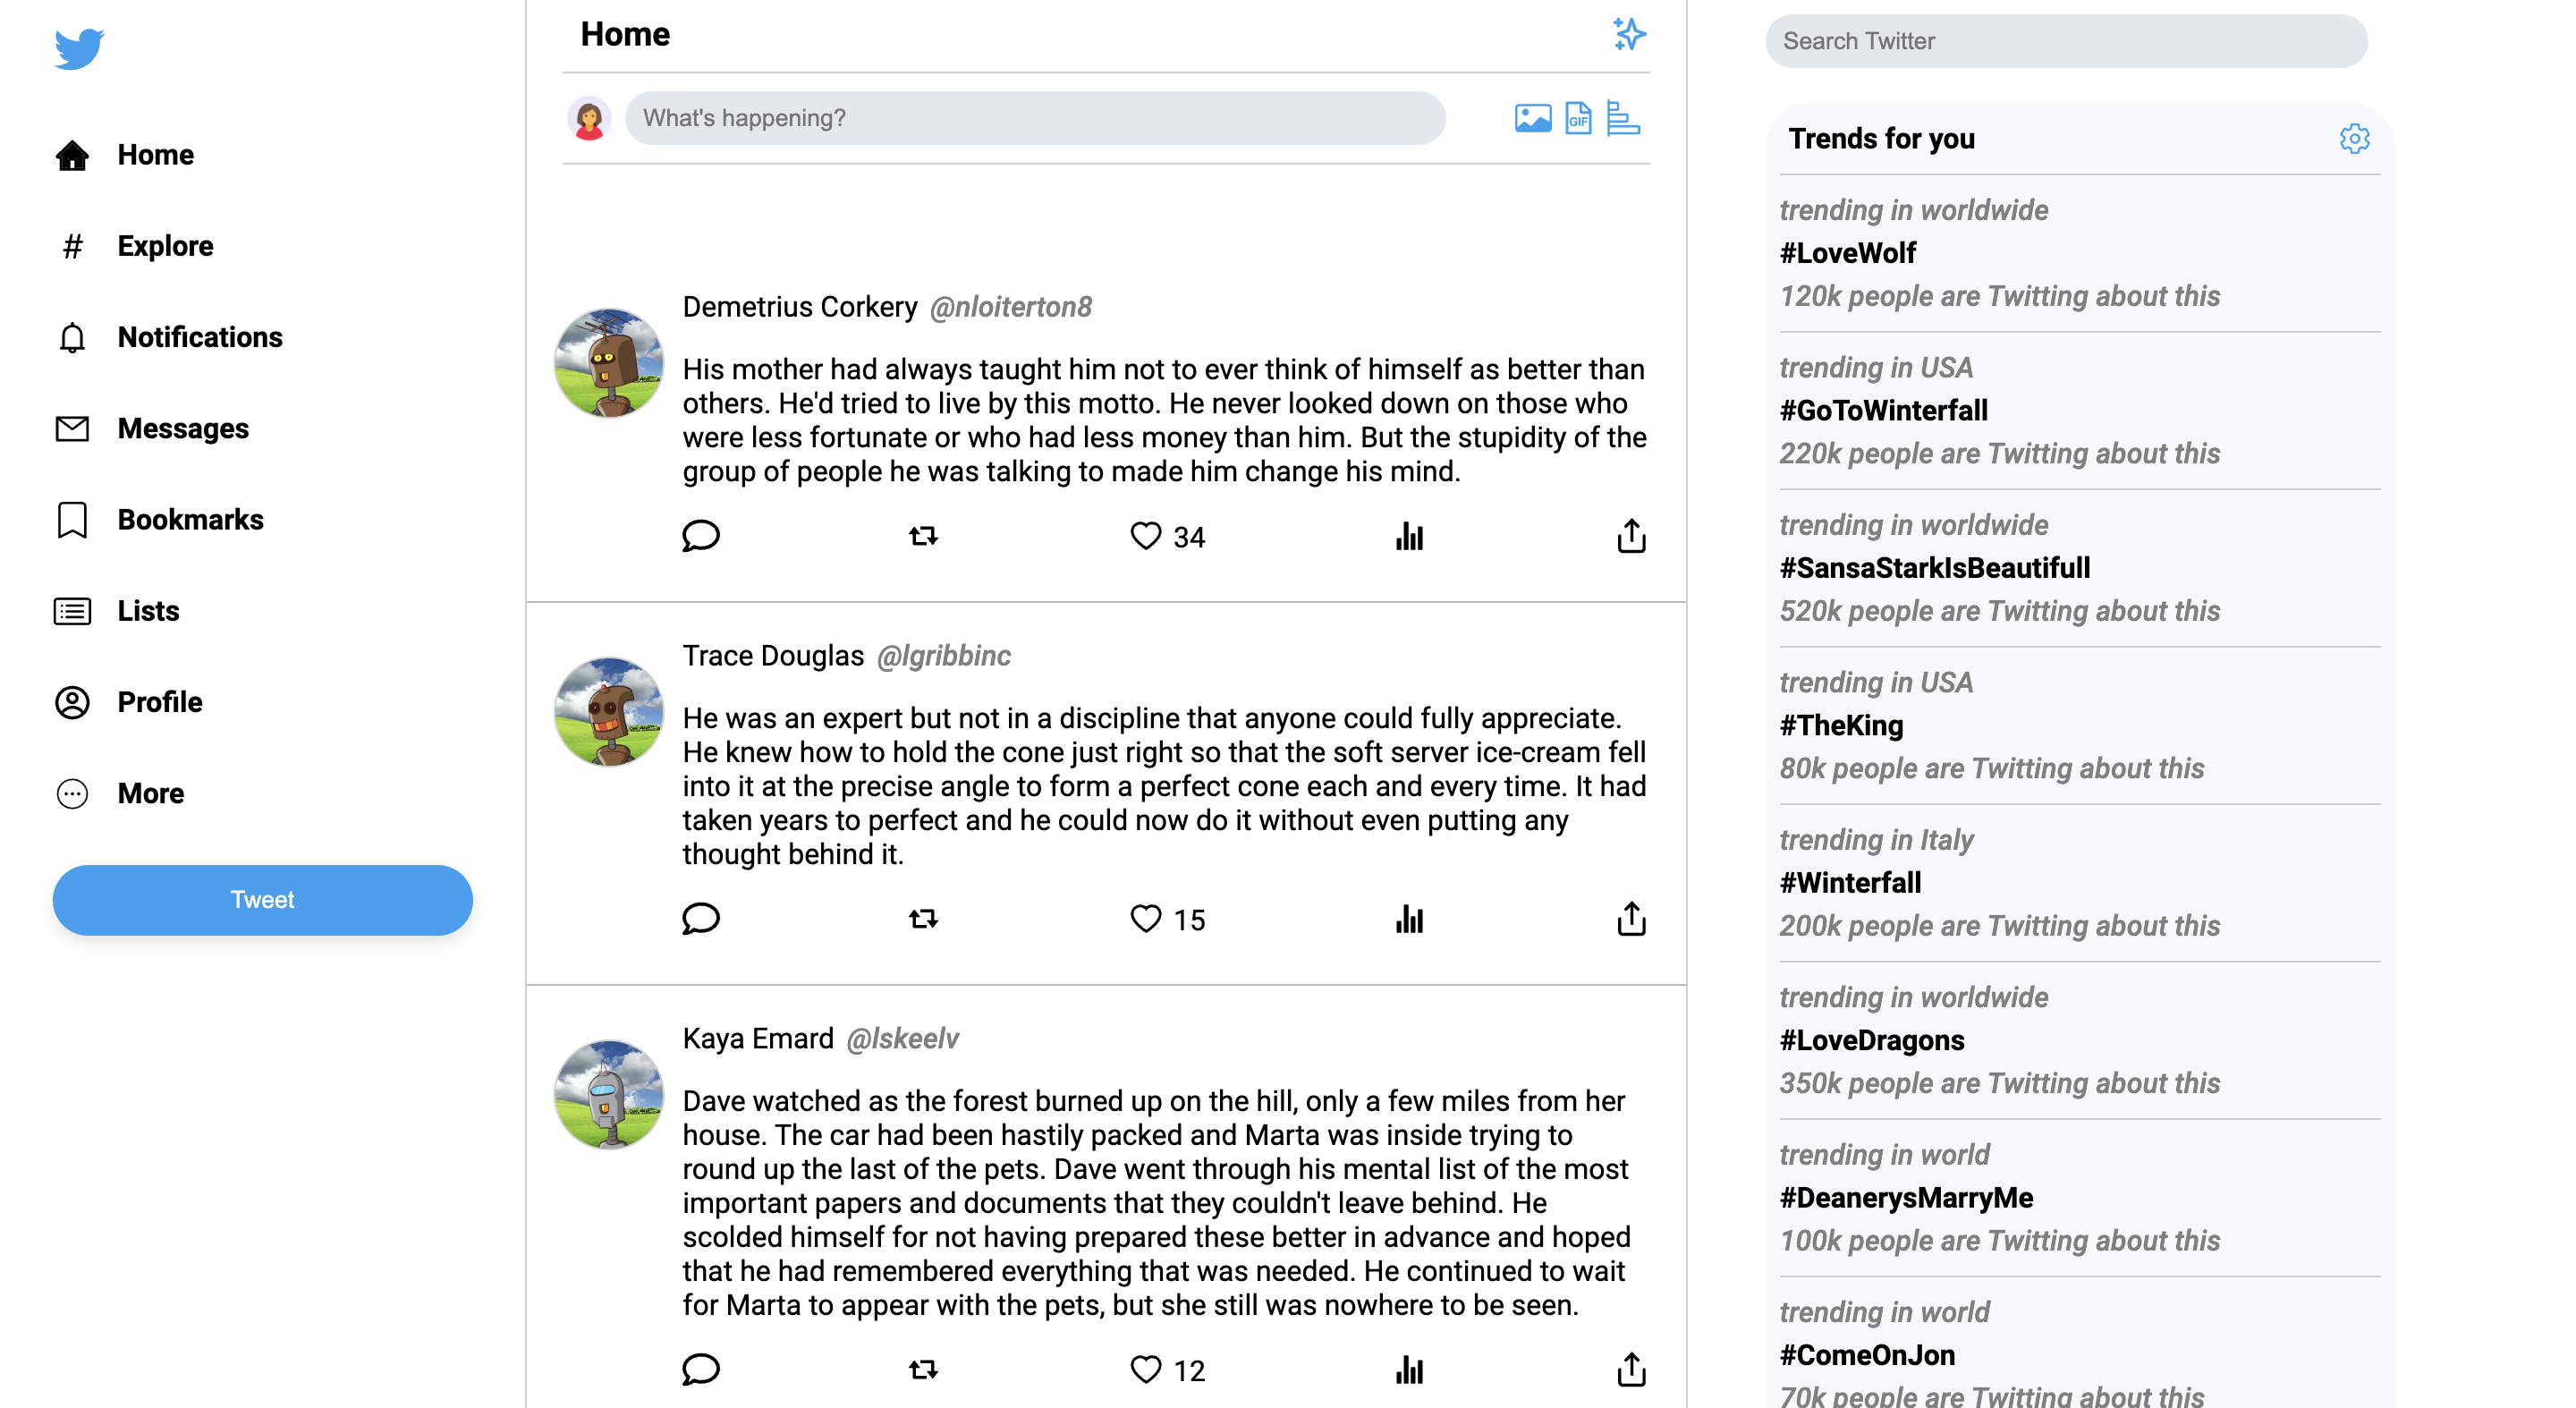Click the reply icon on Kaya Emard post
Screen dimensions: 2576x1408
[x=700, y=1370]
